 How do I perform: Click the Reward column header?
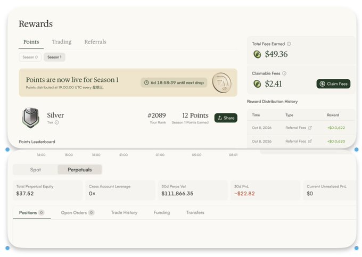coord(333,115)
